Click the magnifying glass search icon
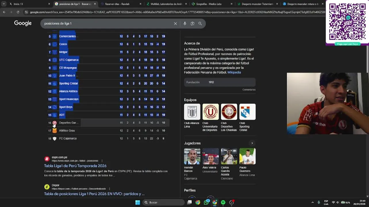The height and width of the screenshot is (207, 369). point(200,24)
